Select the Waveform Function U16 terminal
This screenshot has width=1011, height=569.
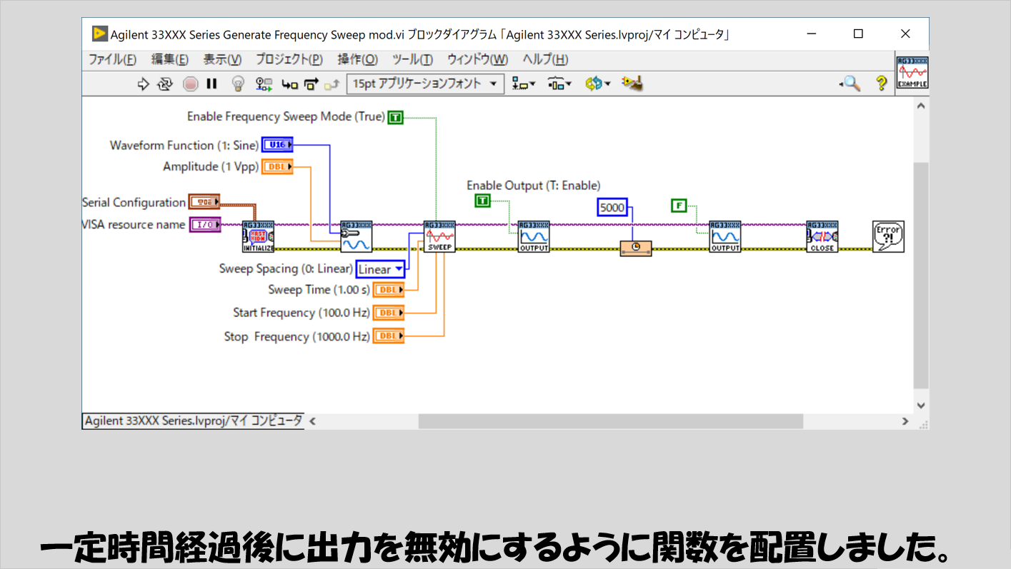tap(277, 145)
